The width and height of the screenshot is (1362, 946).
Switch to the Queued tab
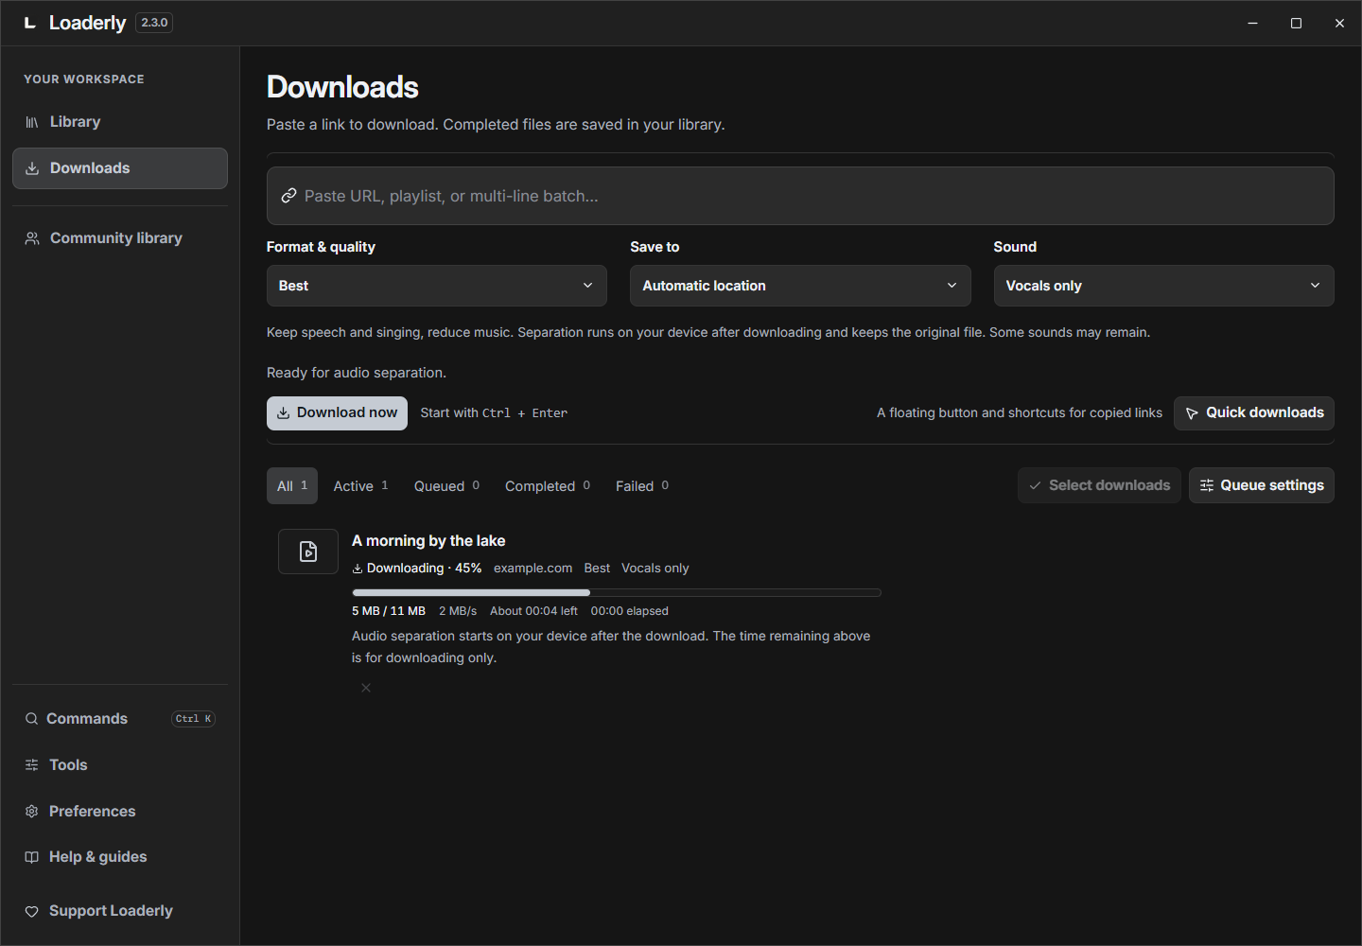pos(446,486)
